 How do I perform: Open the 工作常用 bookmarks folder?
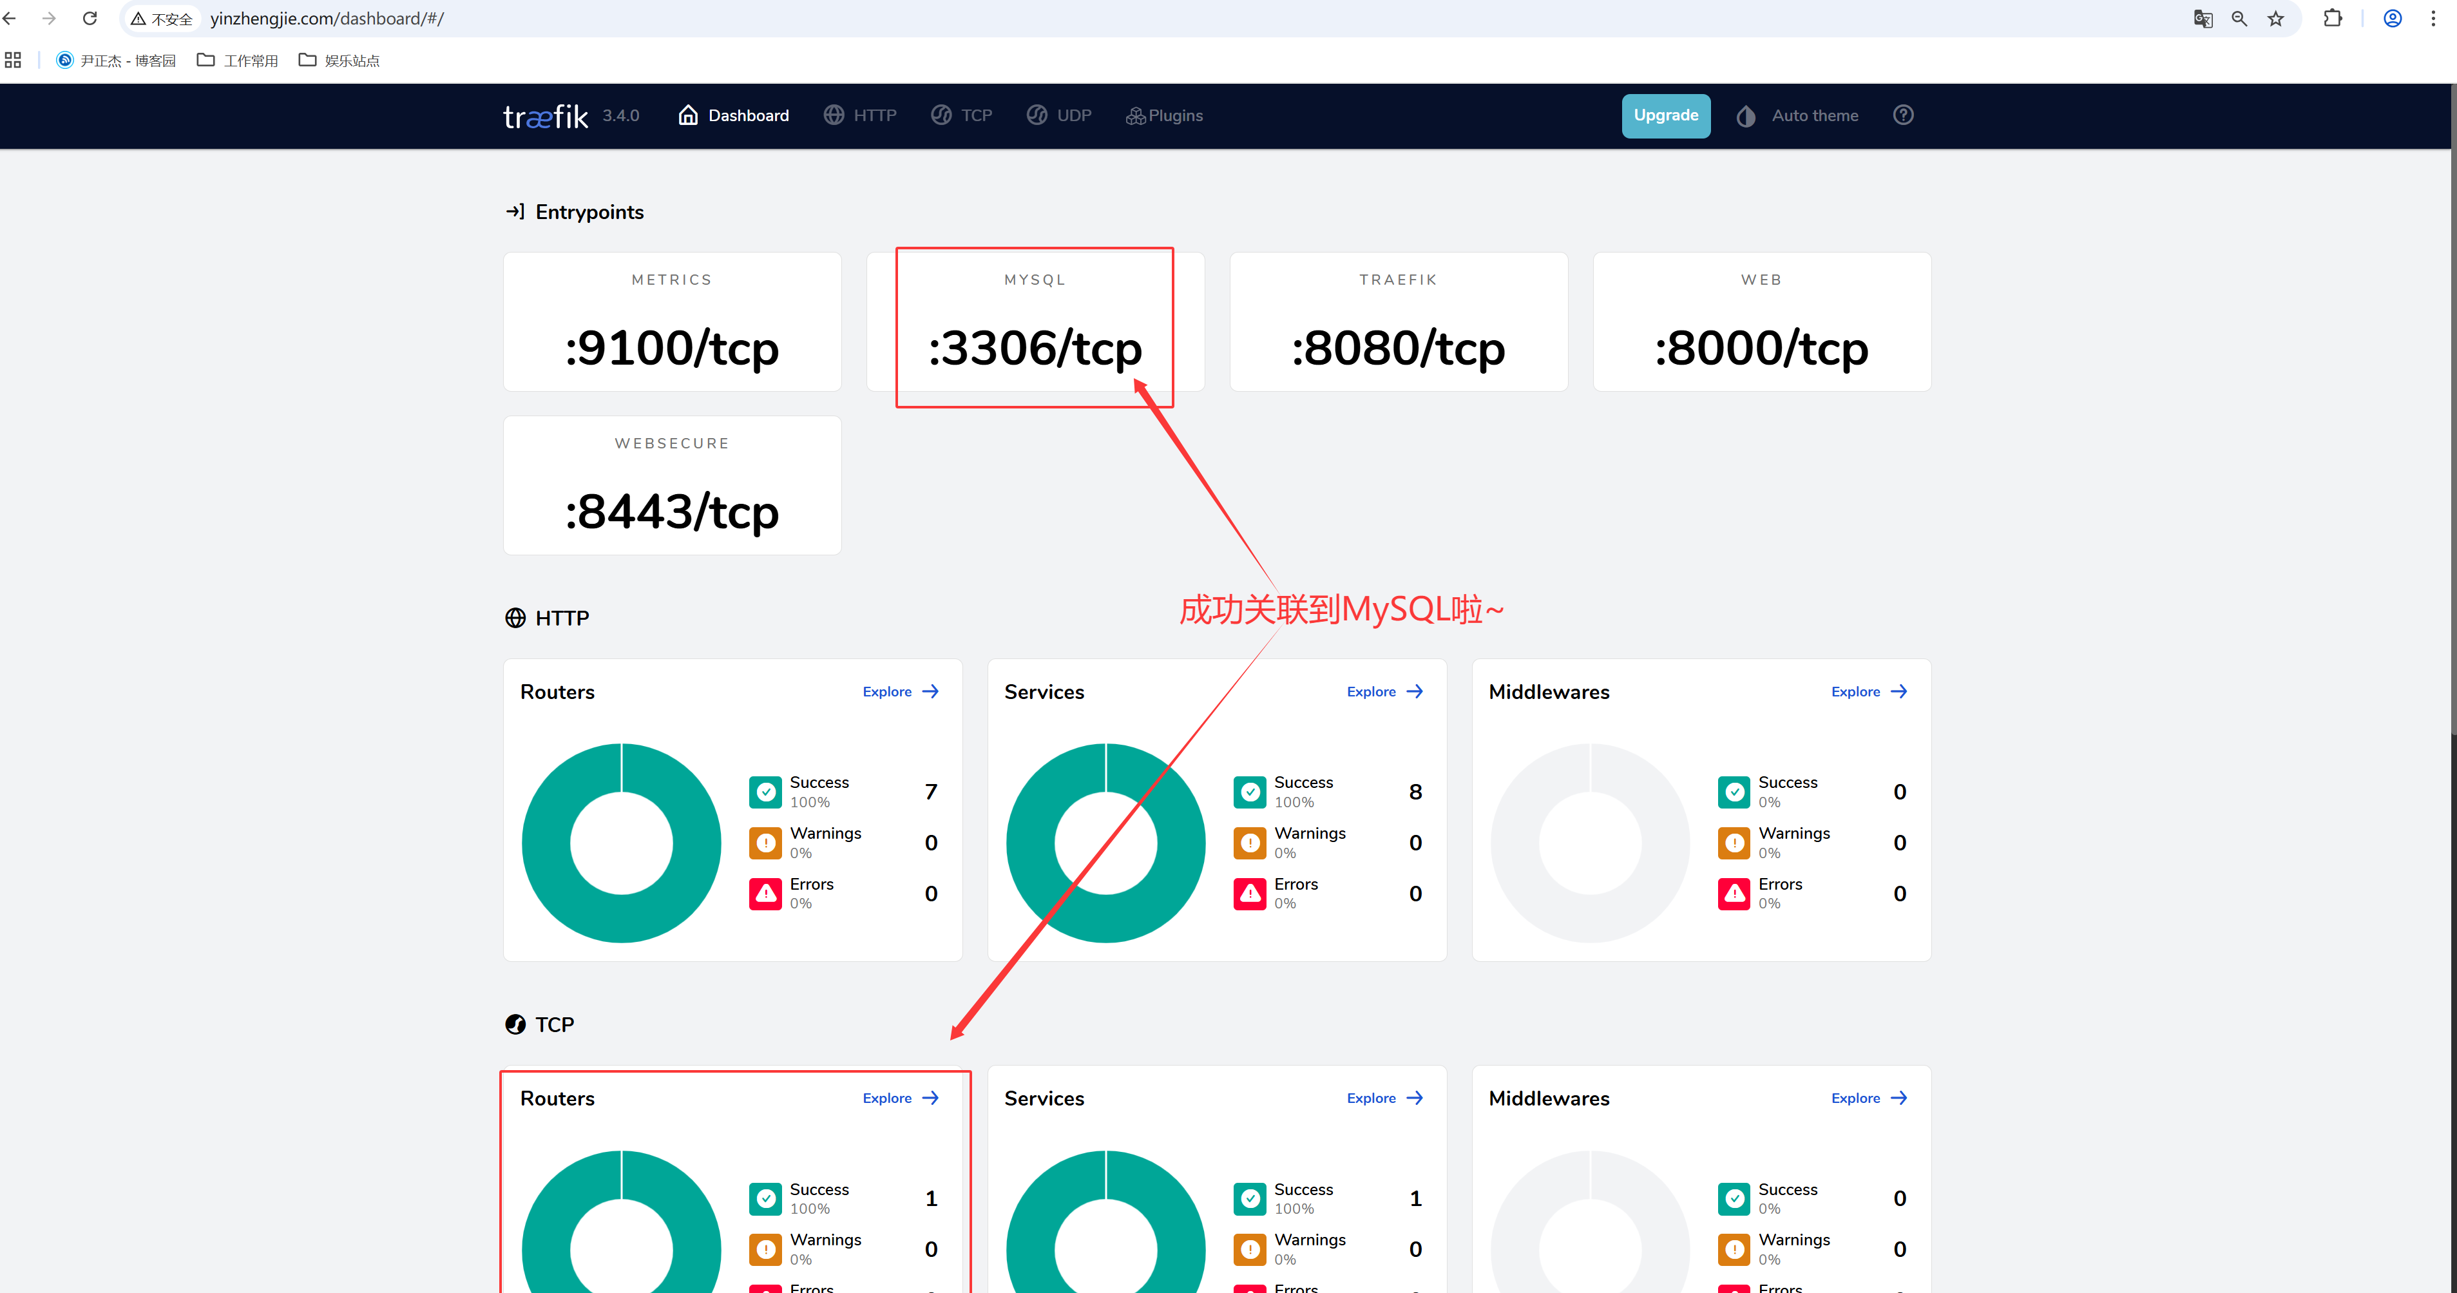click(x=238, y=60)
